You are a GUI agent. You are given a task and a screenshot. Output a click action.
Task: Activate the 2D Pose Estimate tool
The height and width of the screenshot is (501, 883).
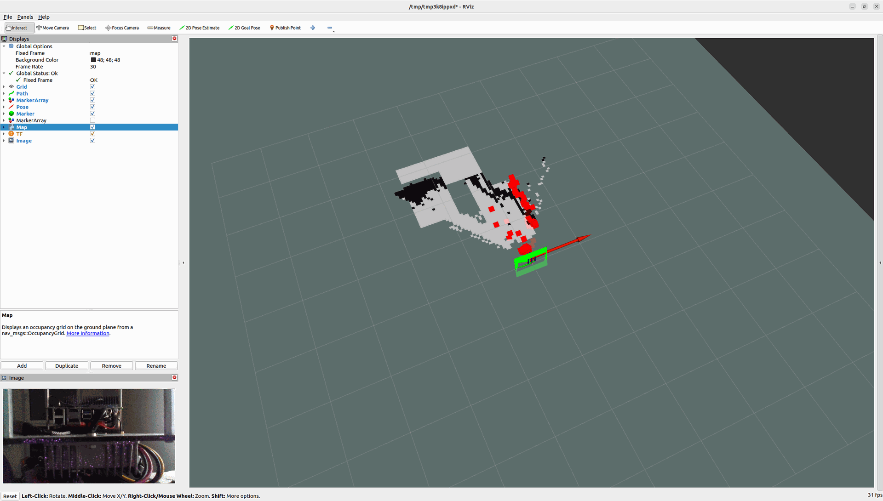click(199, 28)
